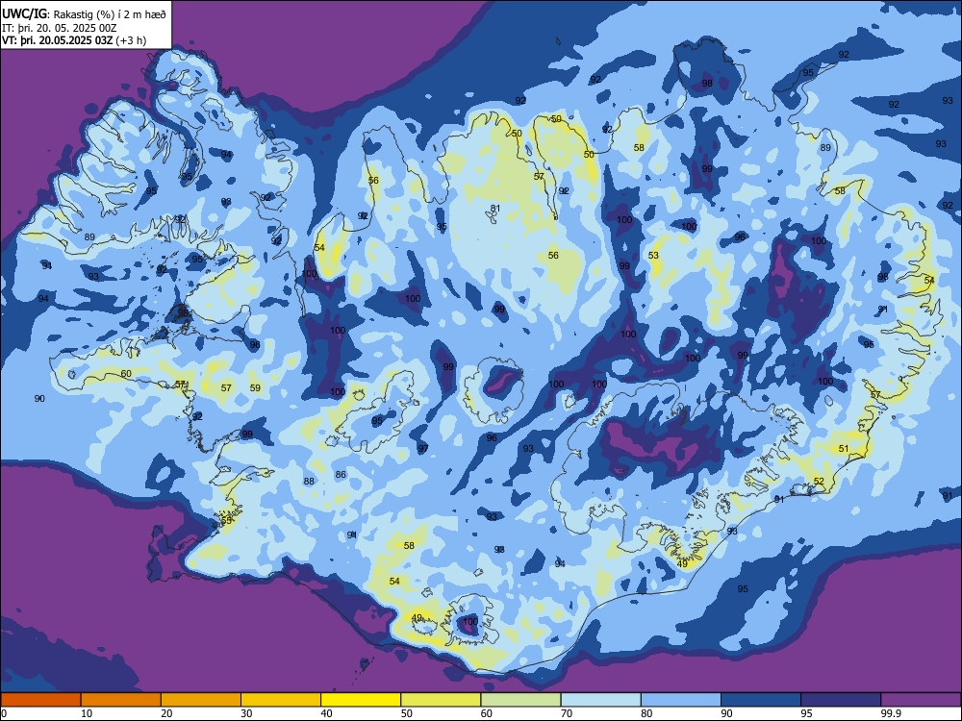Click the legend tick label '70'
The image size is (962, 721).
(x=567, y=713)
